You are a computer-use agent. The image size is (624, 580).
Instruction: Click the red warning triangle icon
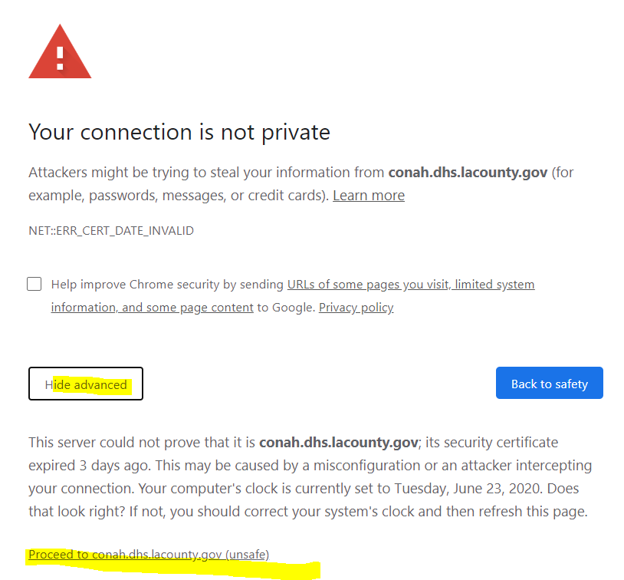60,54
